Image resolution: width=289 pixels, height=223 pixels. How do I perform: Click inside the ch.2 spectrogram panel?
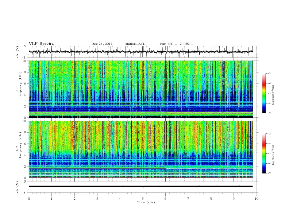(140, 149)
